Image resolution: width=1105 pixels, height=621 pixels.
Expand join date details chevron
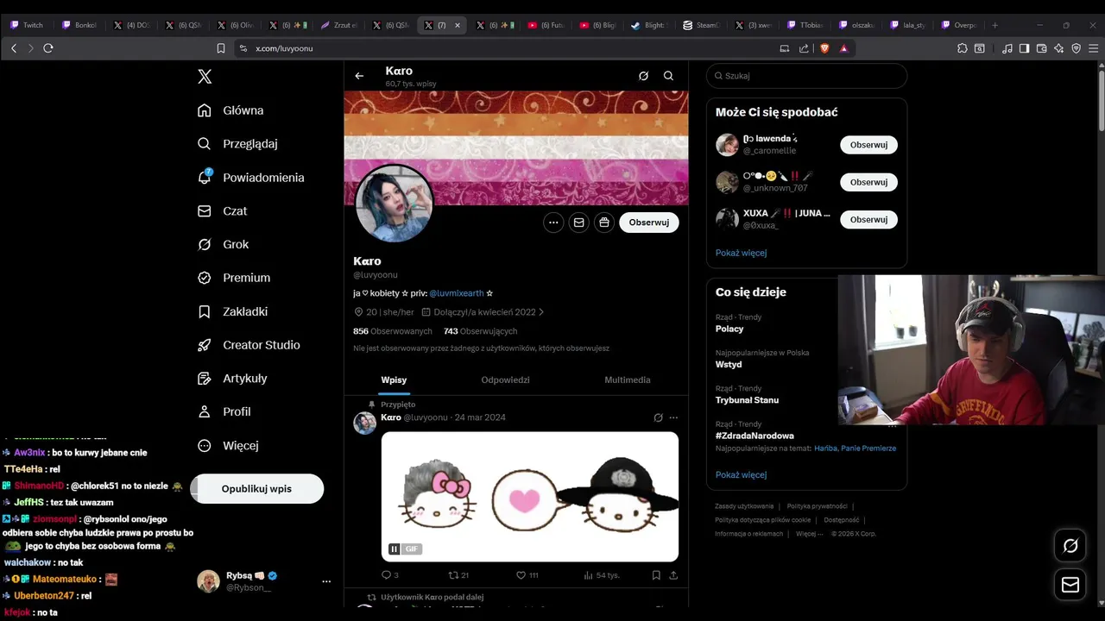[x=541, y=312]
